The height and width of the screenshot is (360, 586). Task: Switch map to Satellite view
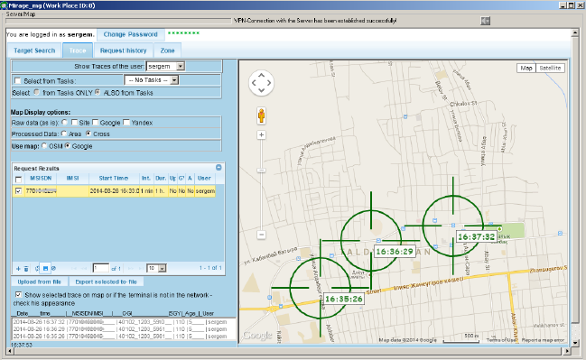pyautogui.click(x=550, y=68)
